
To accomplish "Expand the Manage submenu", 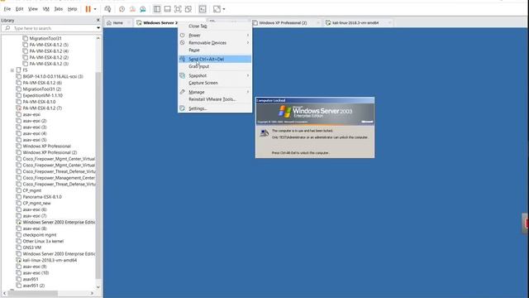I will (x=215, y=92).
